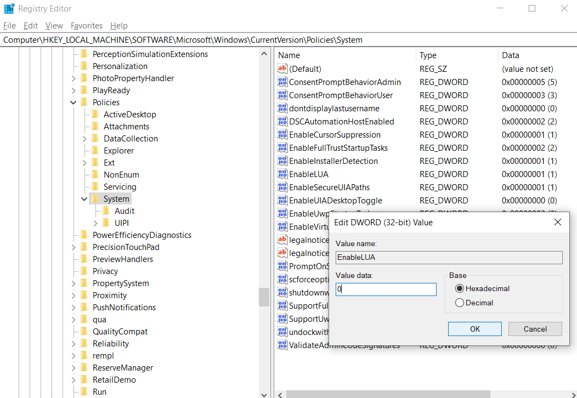Click the tree pane vertical scrollbar thumb
Screen dimensions: 577x398
(264, 297)
